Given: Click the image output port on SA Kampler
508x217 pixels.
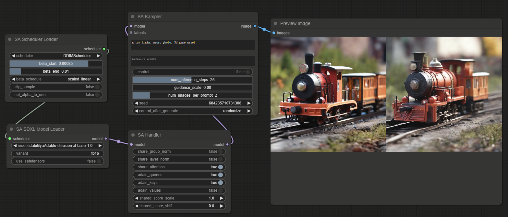Looking at the screenshot, I should coord(255,26).
